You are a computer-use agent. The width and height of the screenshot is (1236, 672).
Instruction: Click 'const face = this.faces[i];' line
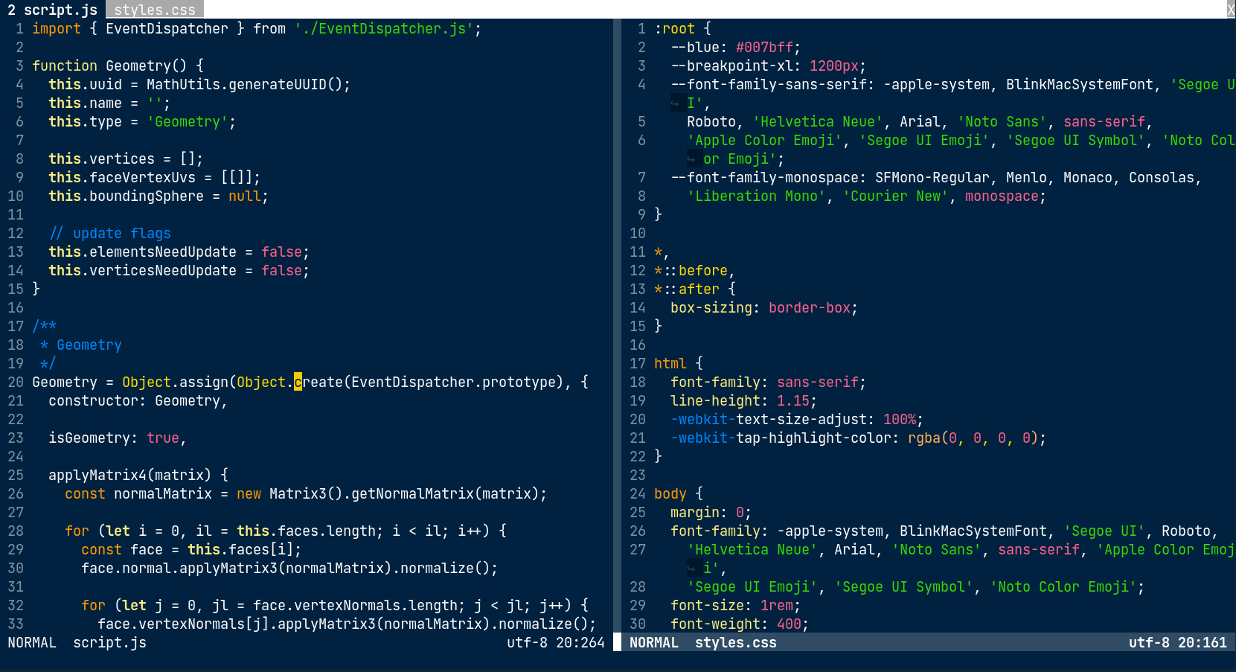point(191,549)
